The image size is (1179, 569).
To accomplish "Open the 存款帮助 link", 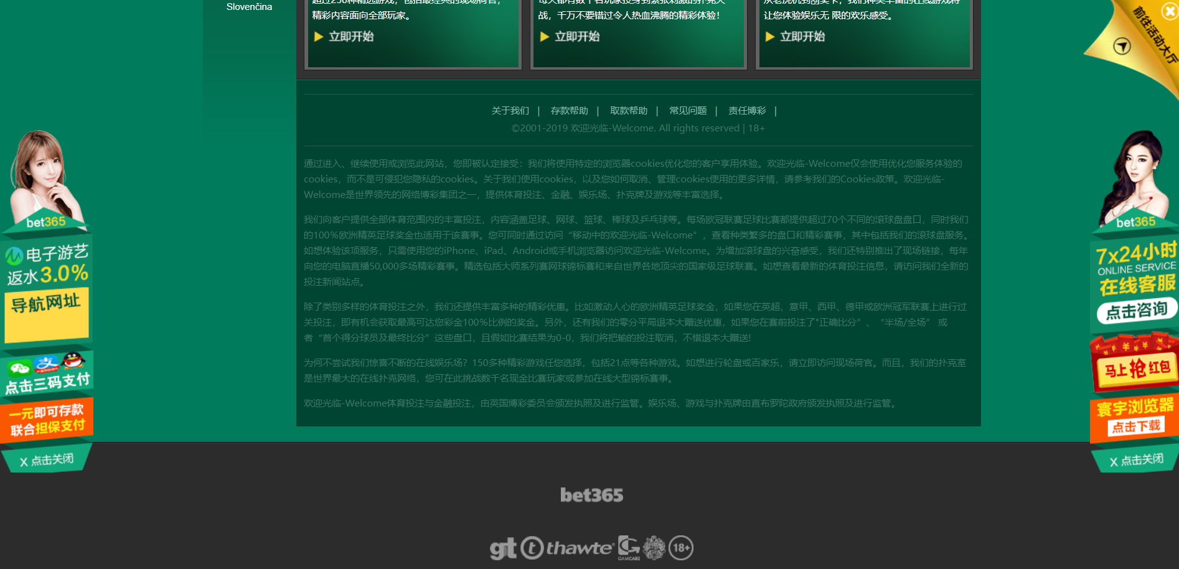I will pyautogui.click(x=570, y=111).
